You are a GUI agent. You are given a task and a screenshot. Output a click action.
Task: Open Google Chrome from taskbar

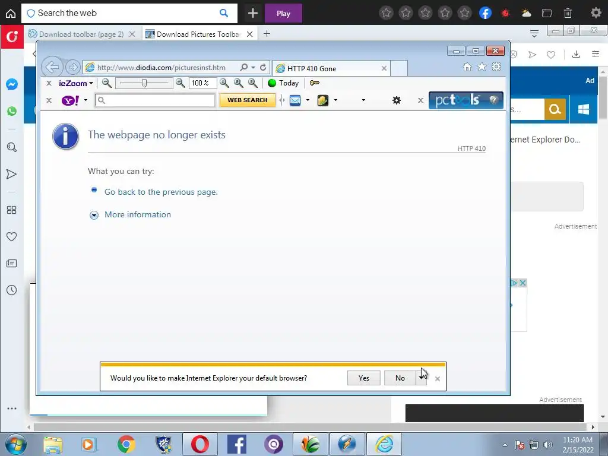tap(126, 444)
